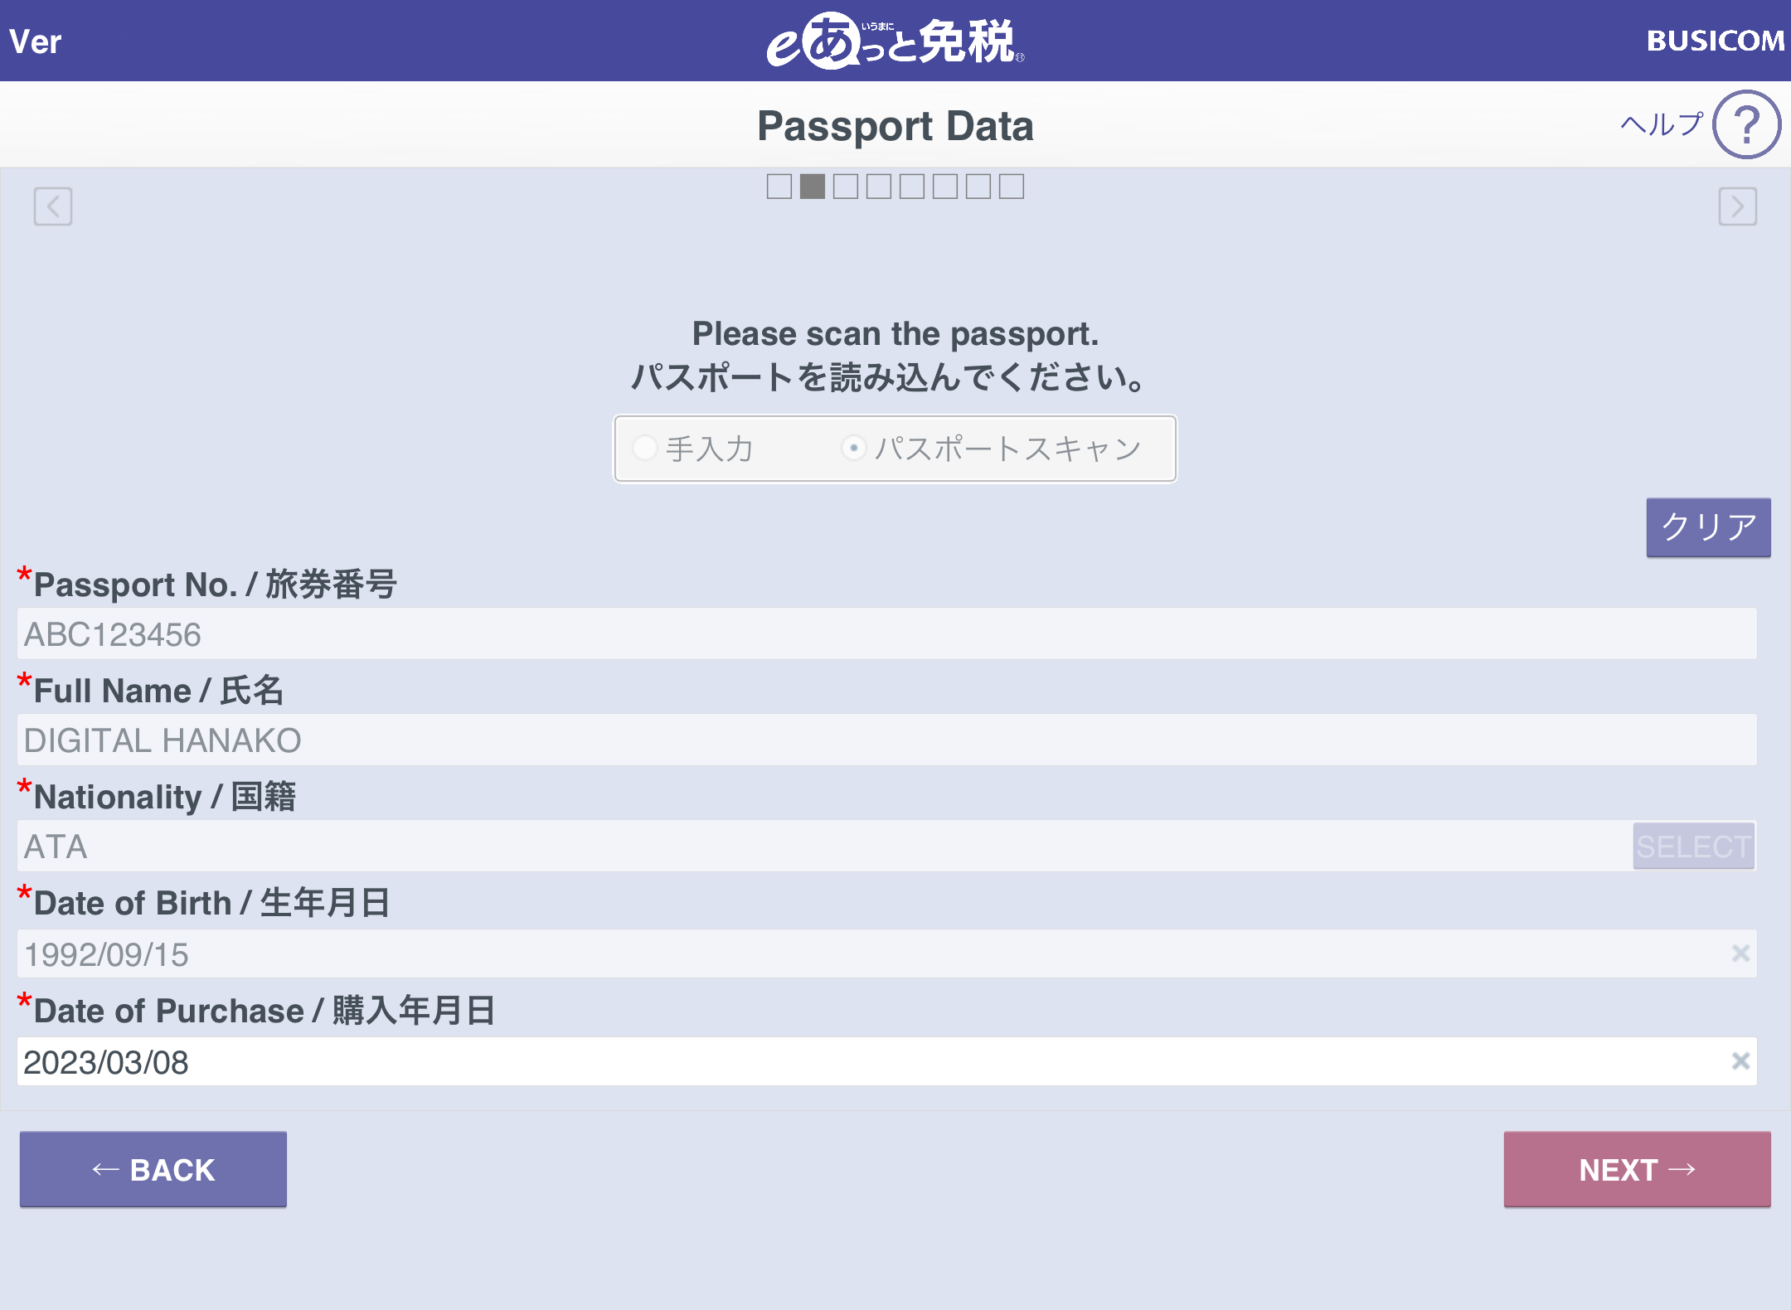This screenshot has height=1310, width=1791.
Task: Click the filled second step indicator square
Action: pyautogui.click(x=813, y=187)
